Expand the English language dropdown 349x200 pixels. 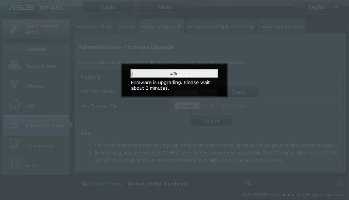tap(335, 7)
